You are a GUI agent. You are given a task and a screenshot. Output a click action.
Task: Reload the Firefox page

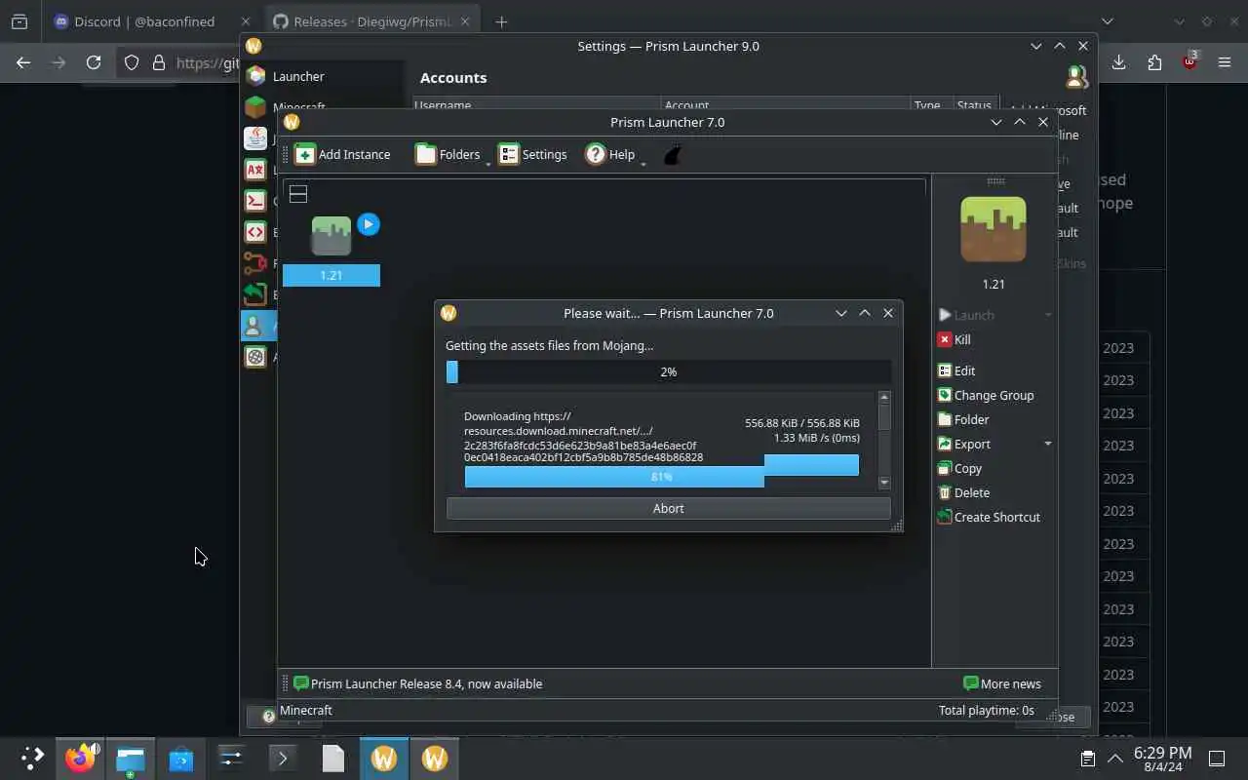[x=94, y=62]
